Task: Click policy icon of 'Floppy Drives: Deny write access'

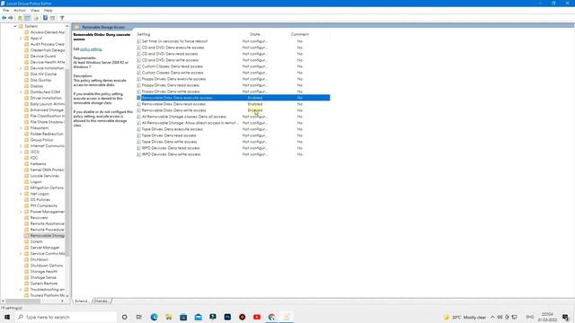Action: pos(138,92)
